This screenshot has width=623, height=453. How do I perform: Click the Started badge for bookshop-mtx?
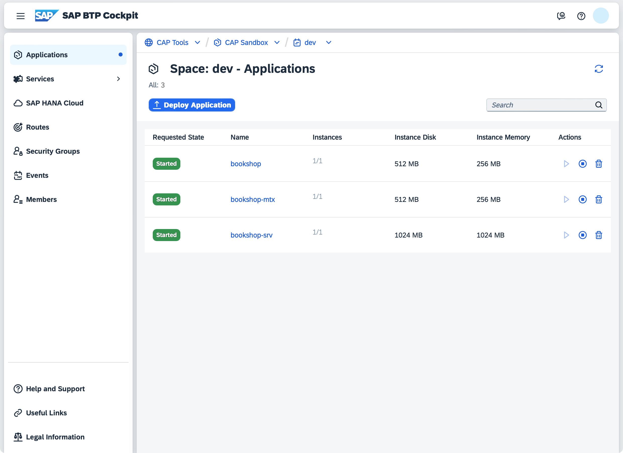[167, 199]
